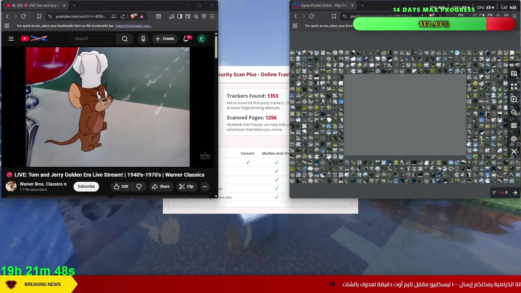Open the account avatar E menu
This screenshot has width=521, height=293.
point(201,39)
